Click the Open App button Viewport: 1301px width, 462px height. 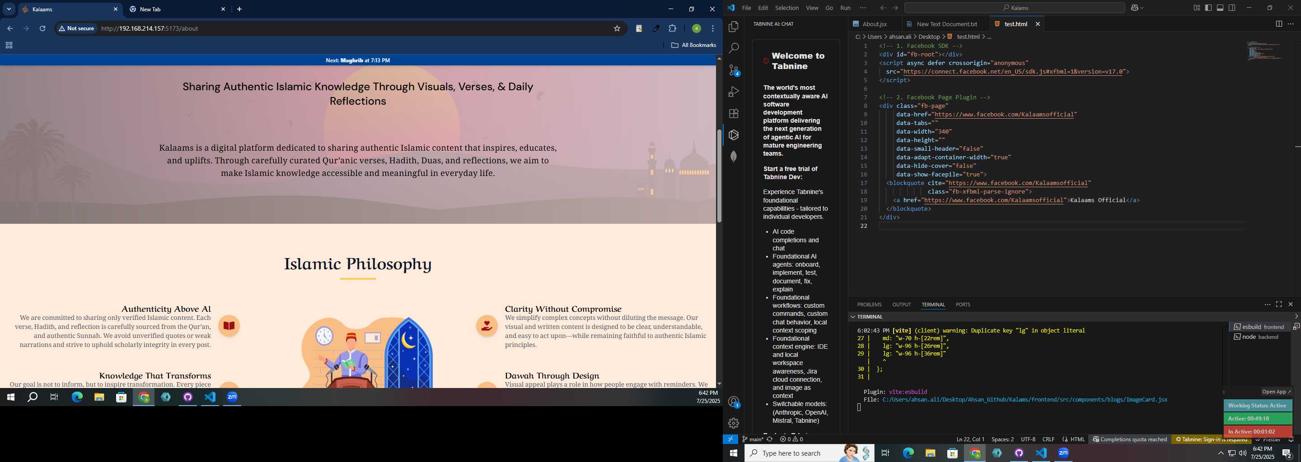1276,392
